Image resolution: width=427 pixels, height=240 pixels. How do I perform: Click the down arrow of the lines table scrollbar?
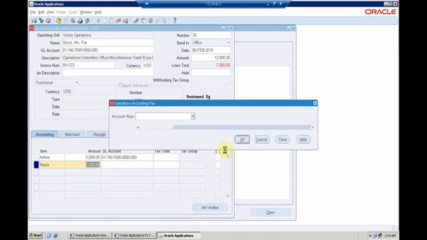tap(228, 195)
